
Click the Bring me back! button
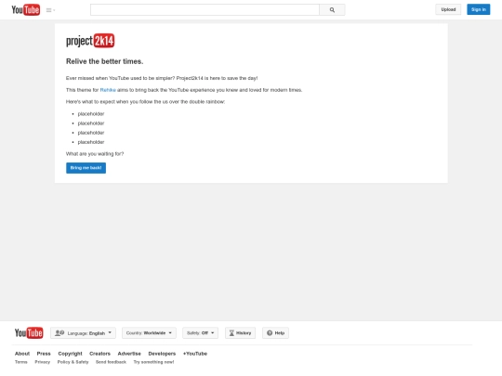(x=86, y=168)
